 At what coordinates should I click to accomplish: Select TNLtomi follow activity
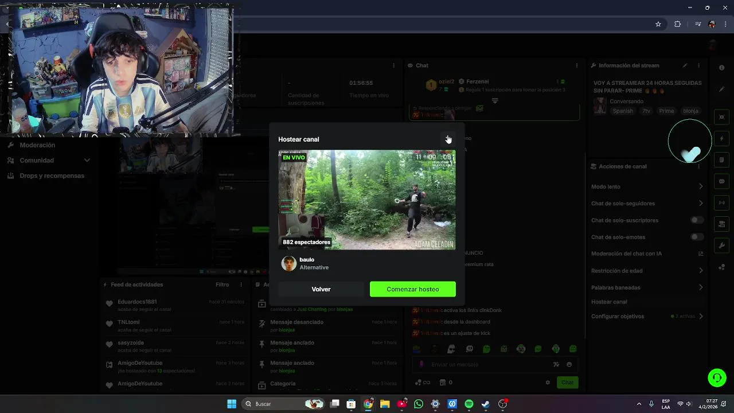pos(175,326)
